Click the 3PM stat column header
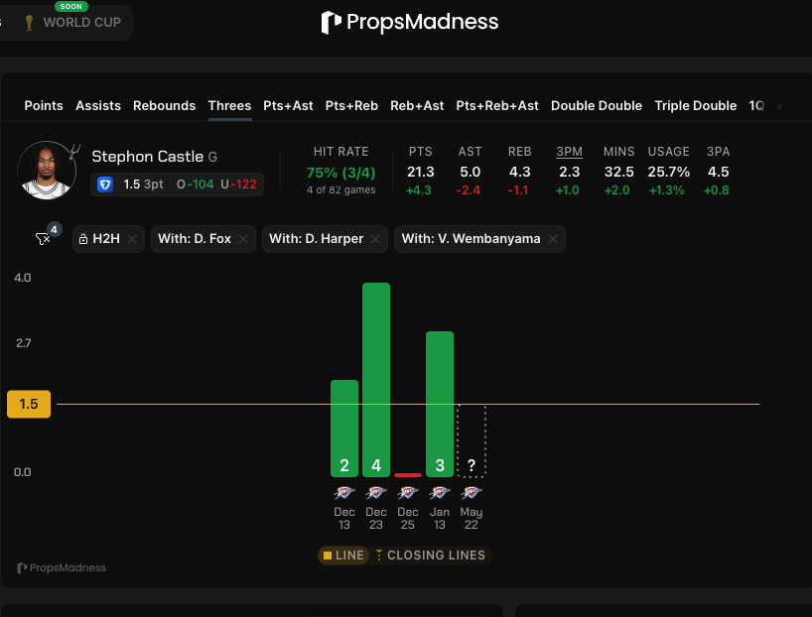The height and width of the screenshot is (617, 812). (569, 152)
